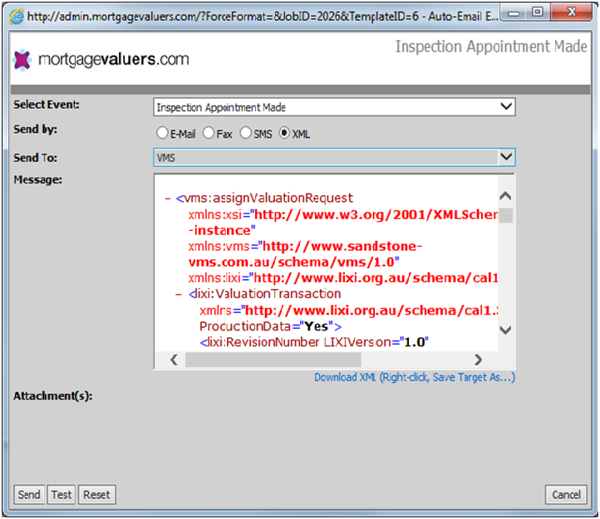This screenshot has width=600, height=519.
Task: Click the xmlns:vms sandstone URL text
Action: 305,254
